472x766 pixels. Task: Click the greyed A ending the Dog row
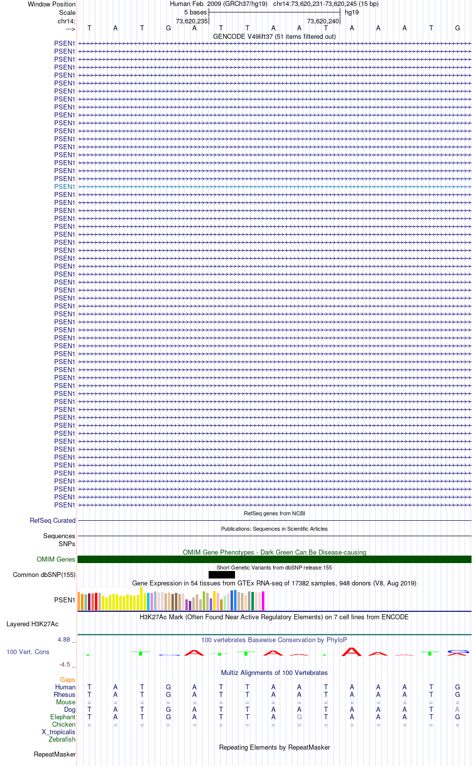(458, 709)
